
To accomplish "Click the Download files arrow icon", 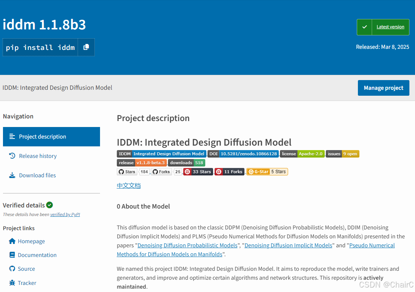I will click(12, 175).
